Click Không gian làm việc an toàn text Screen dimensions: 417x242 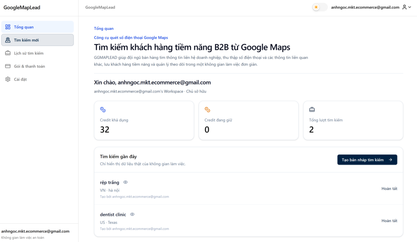[x=23, y=238]
